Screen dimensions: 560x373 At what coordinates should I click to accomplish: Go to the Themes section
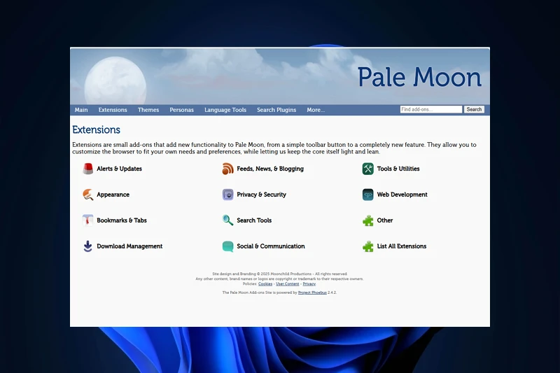148,110
